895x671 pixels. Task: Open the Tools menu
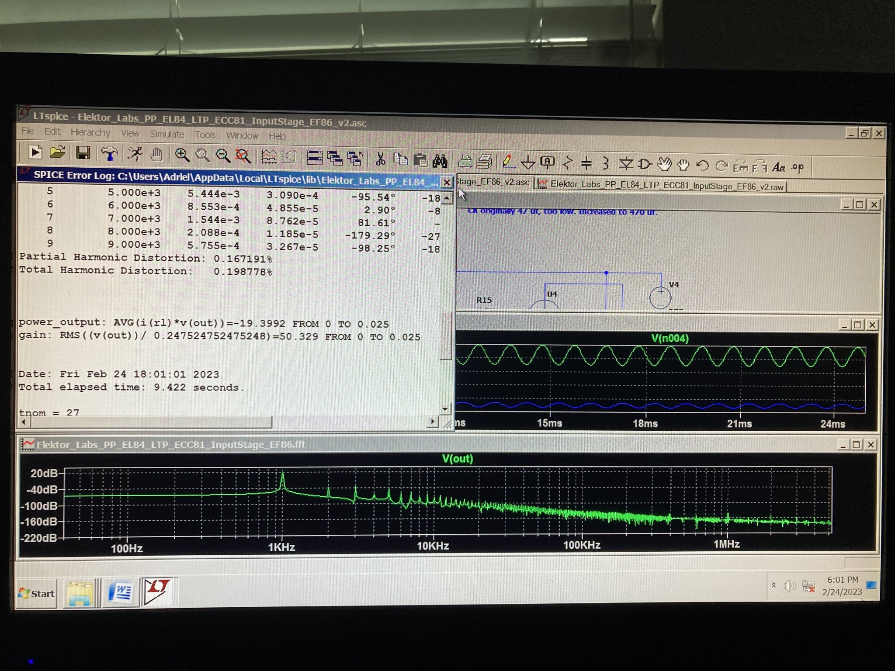[x=205, y=135]
